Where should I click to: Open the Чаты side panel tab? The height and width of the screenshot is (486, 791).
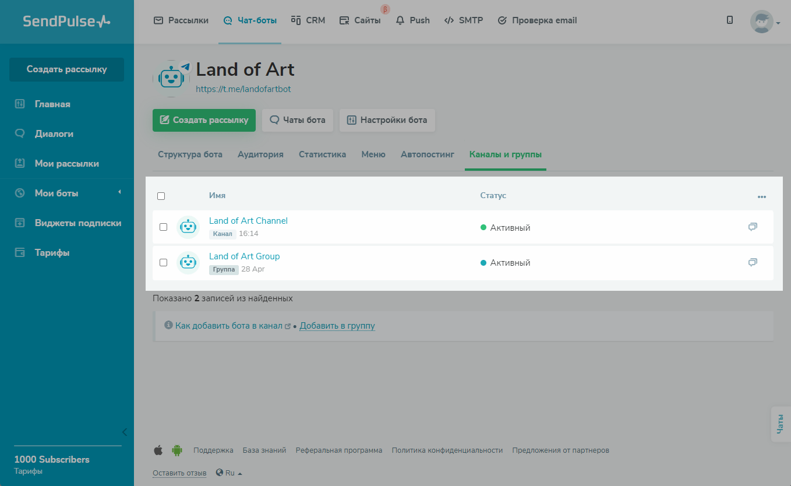[781, 424]
